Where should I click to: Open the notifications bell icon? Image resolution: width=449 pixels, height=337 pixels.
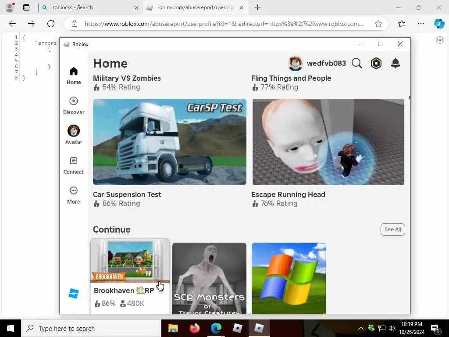[396, 63]
